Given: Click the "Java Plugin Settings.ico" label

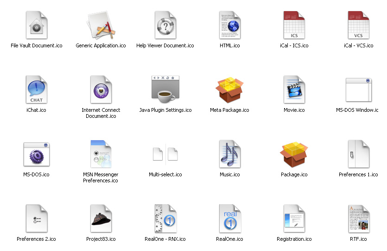Looking at the screenshot, I should coord(165,110).
